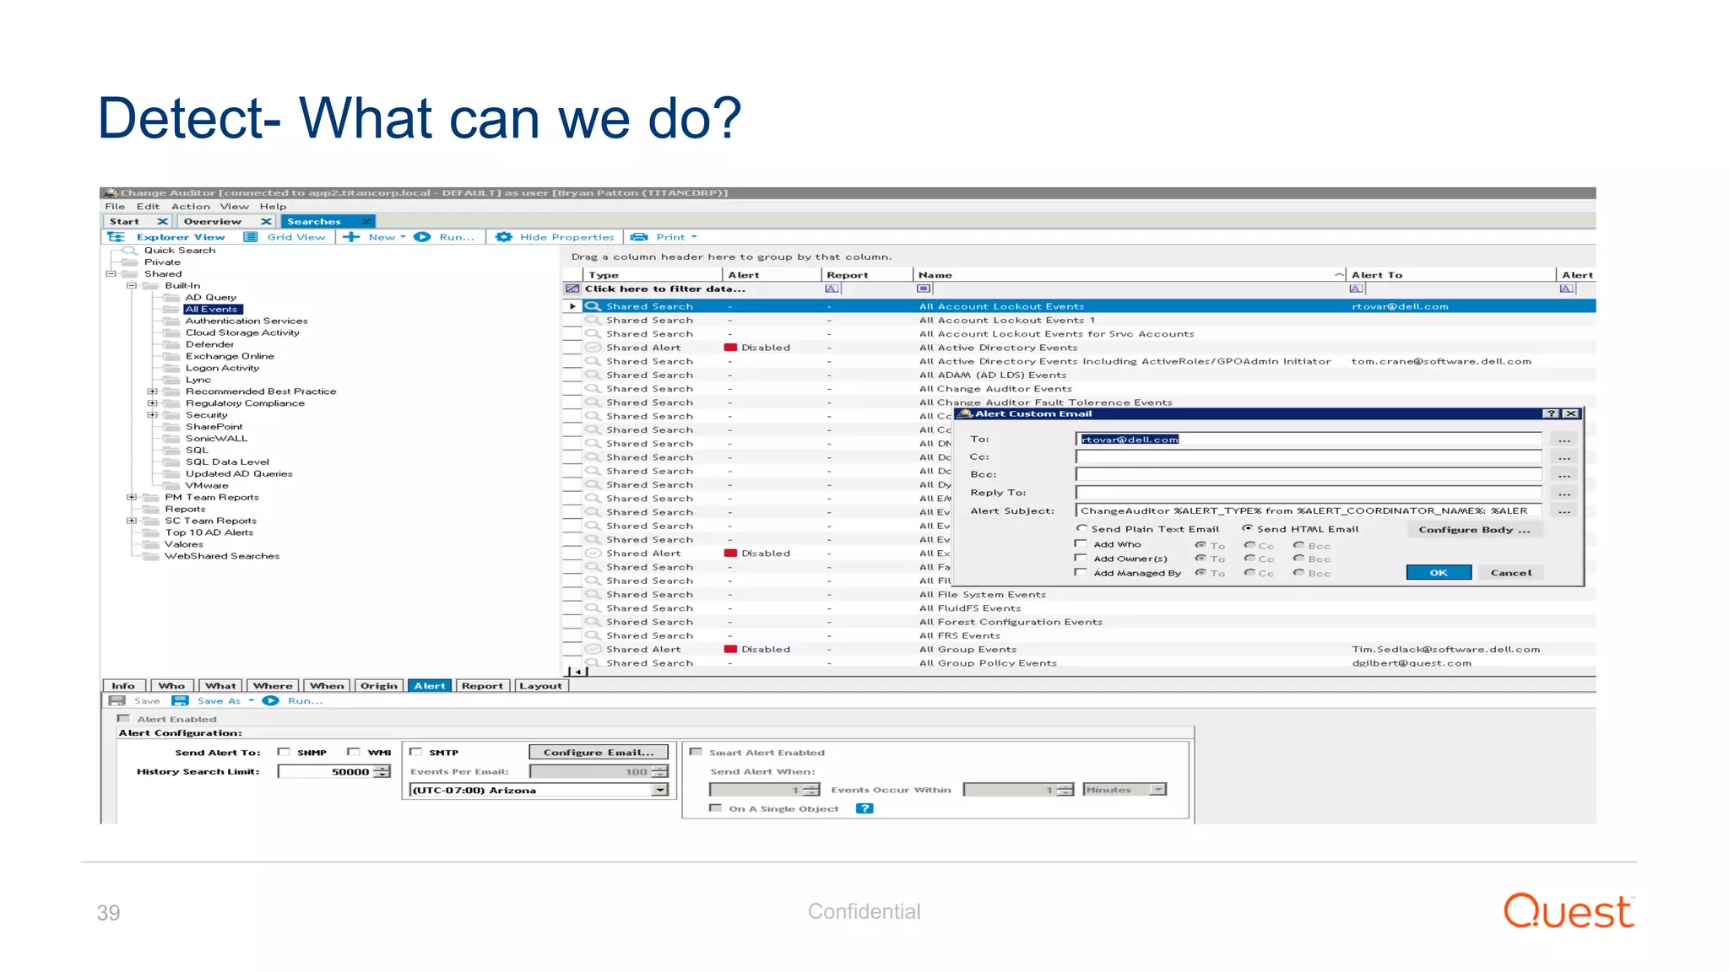Click the help question icon beside On A Single Object
Viewport: 1729px width, 972px height.
pos(864,808)
